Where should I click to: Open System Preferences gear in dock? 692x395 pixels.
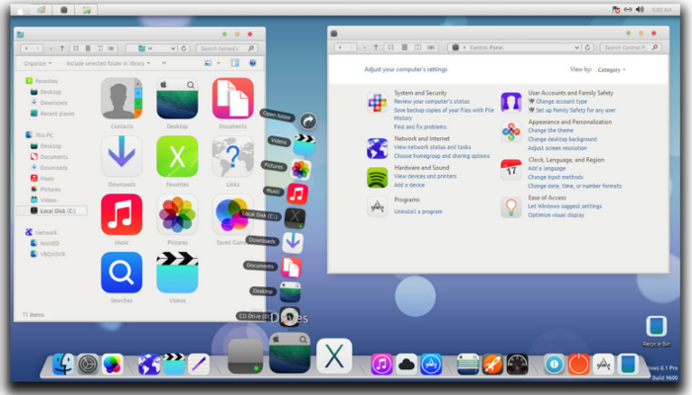click(87, 364)
